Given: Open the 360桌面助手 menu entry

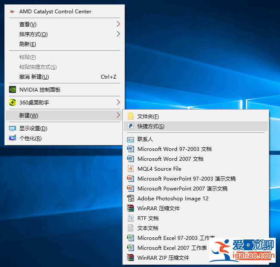Looking at the screenshot, I should (65, 102).
